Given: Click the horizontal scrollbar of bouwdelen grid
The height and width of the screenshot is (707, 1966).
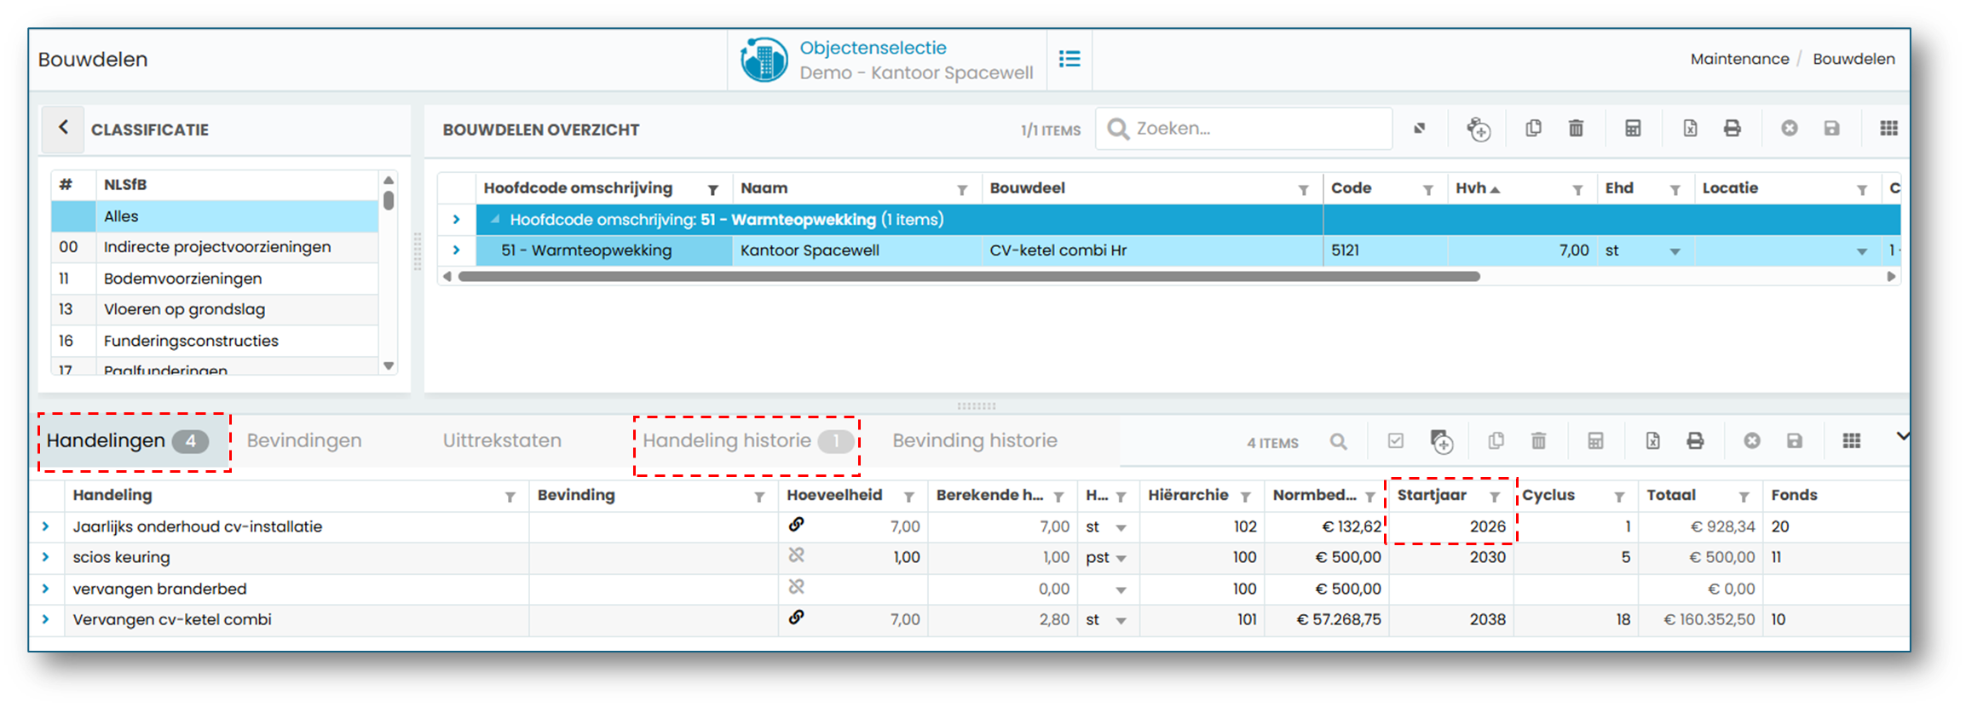Looking at the screenshot, I should click(x=968, y=276).
